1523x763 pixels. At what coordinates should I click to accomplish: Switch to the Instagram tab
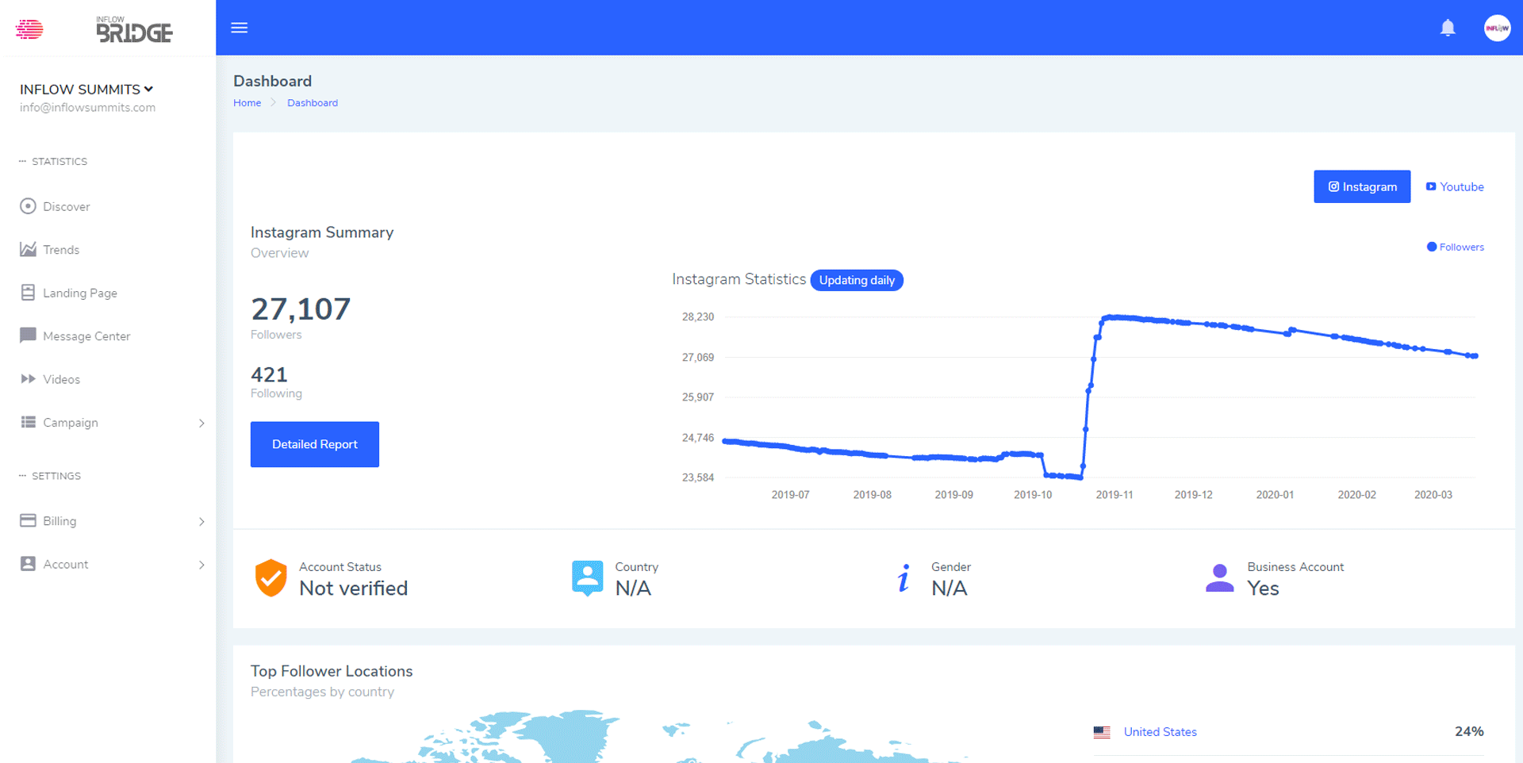point(1362,186)
